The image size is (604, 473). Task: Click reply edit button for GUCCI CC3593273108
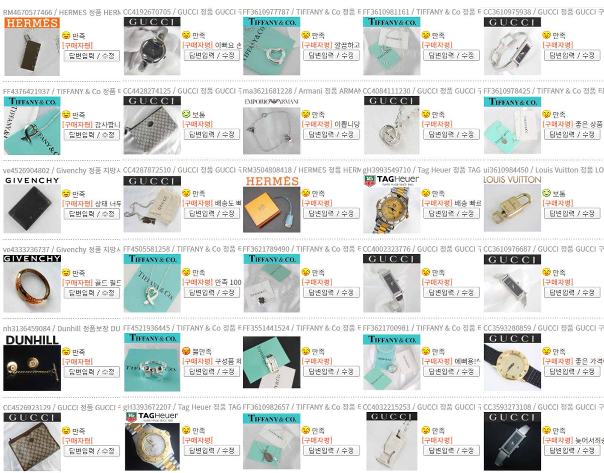pos(572,450)
